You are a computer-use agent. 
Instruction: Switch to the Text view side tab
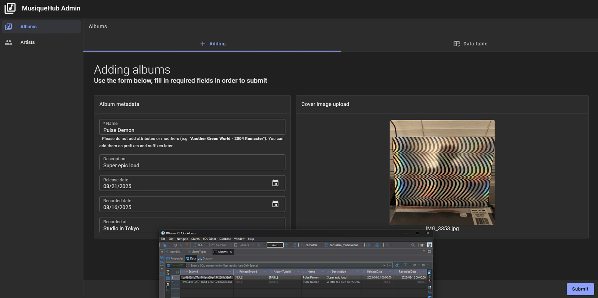168,285
